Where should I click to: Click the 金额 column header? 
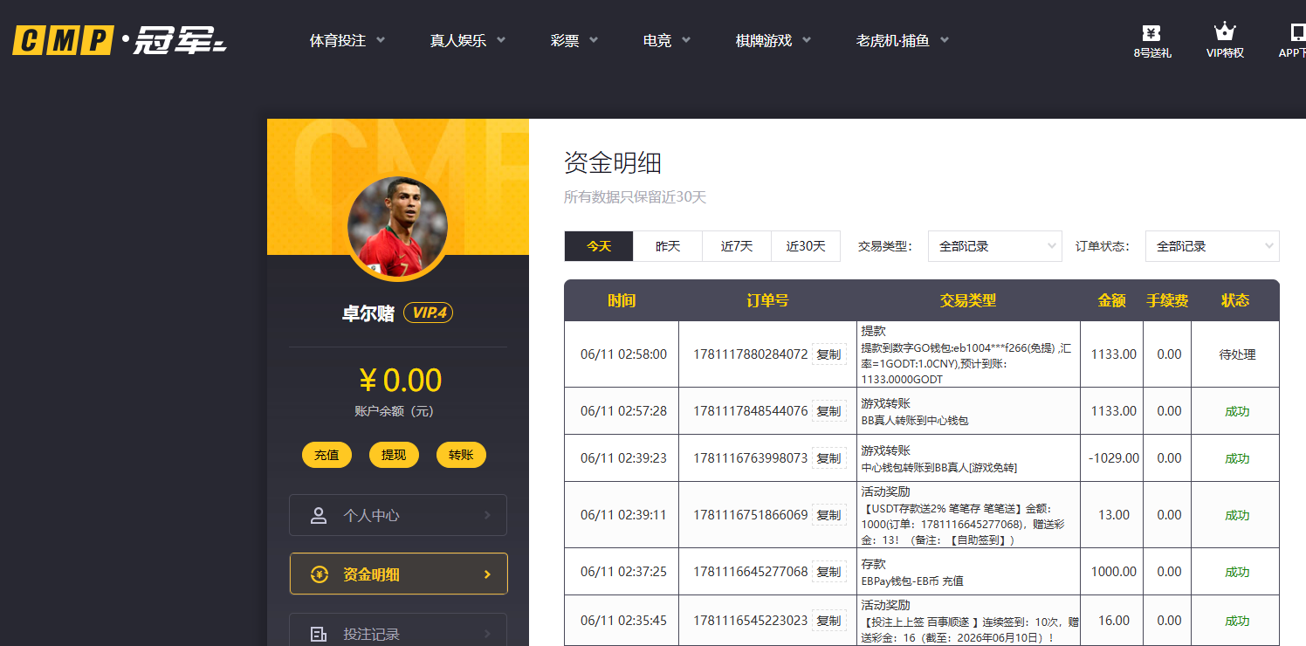[x=1112, y=300]
